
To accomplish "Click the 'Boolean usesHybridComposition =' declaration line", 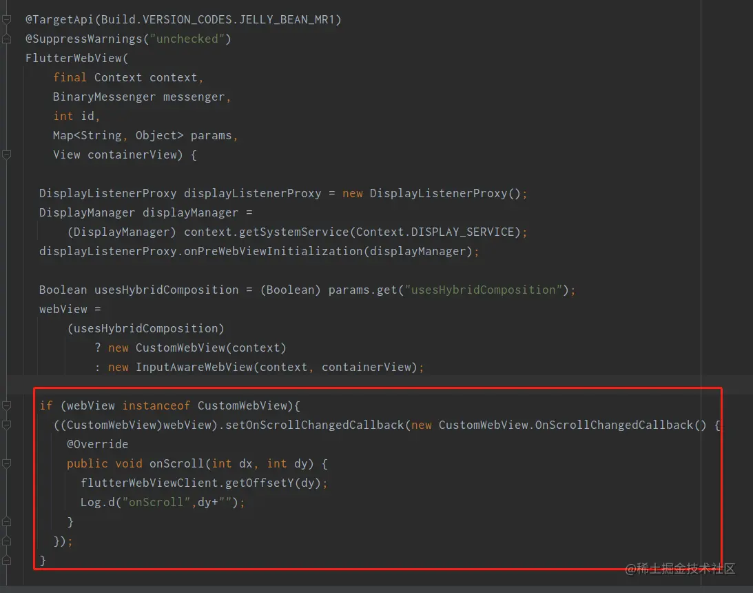I will click(307, 290).
